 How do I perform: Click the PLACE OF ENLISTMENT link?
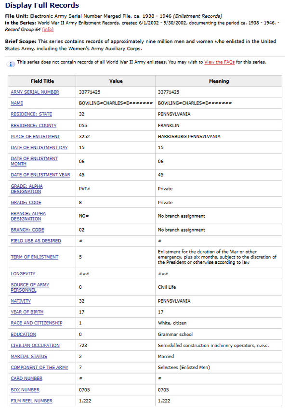(x=35, y=136)
